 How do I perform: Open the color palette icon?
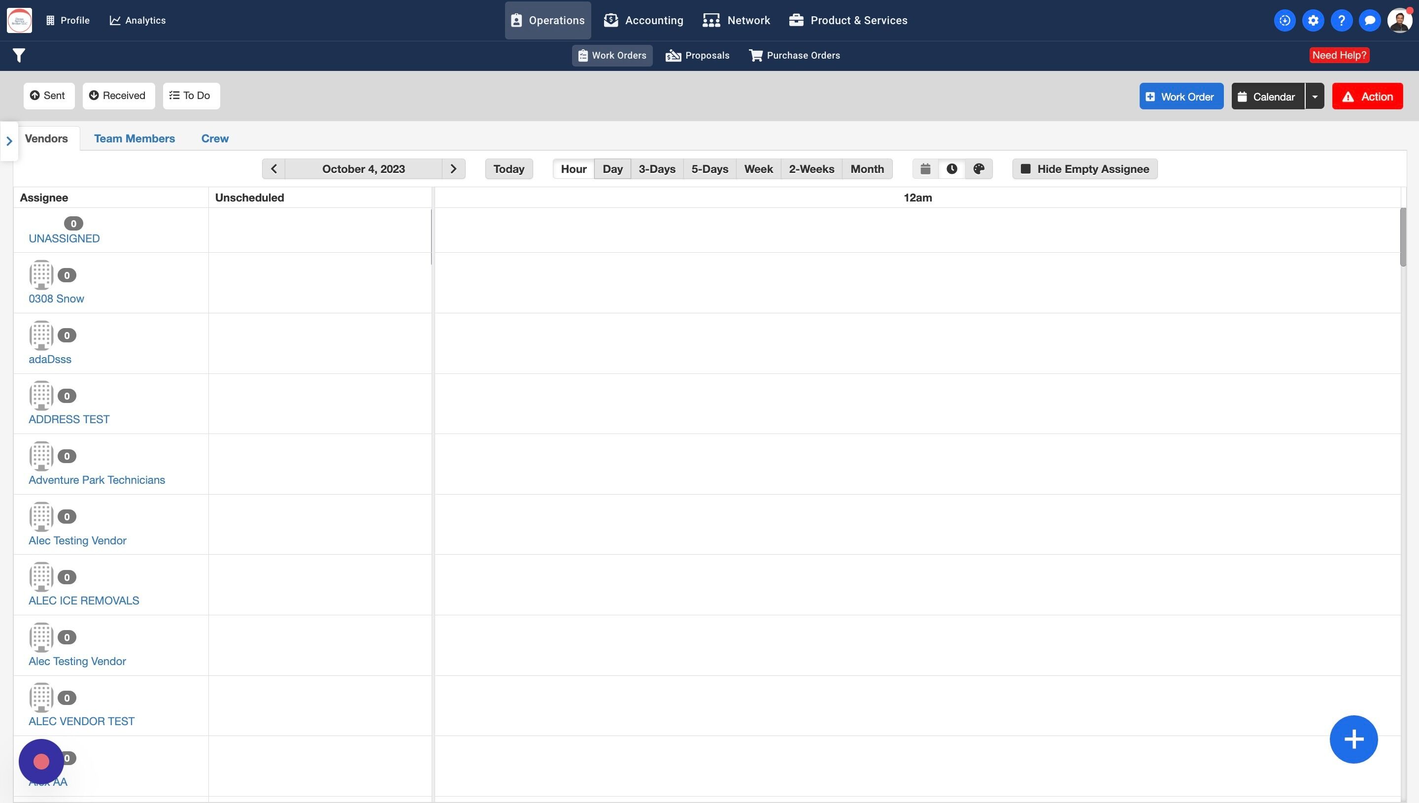click(979, 169)
